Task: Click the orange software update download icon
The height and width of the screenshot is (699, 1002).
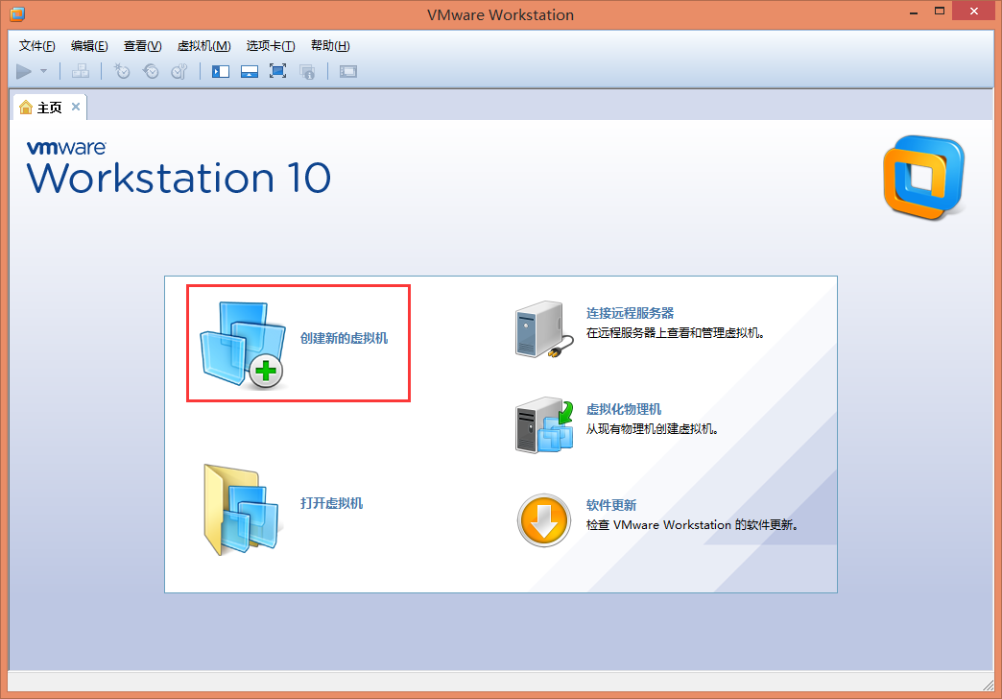Action: 544,520
